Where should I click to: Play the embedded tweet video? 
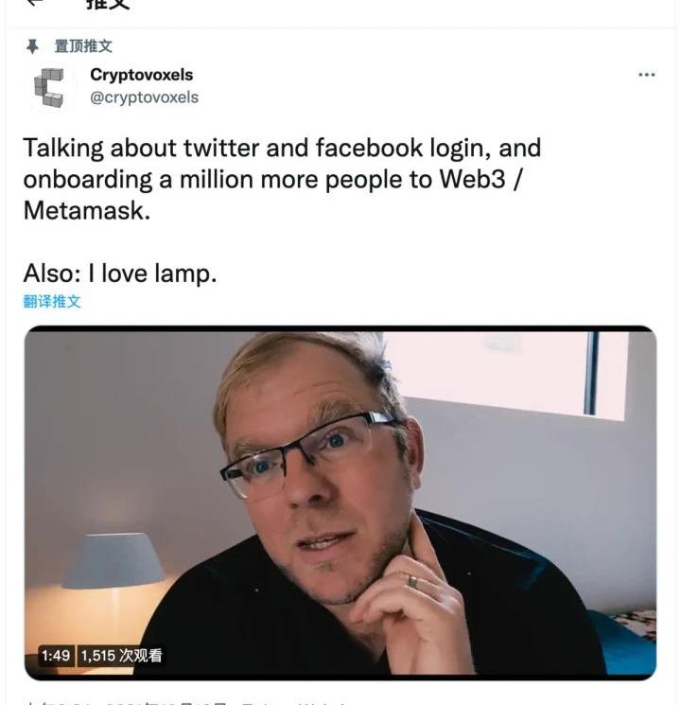pyautogui.click(x=340, y=502)
